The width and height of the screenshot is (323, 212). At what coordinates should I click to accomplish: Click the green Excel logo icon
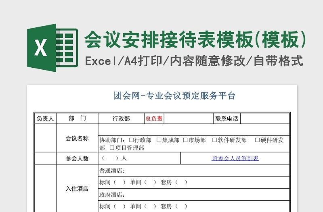[52, 48]
